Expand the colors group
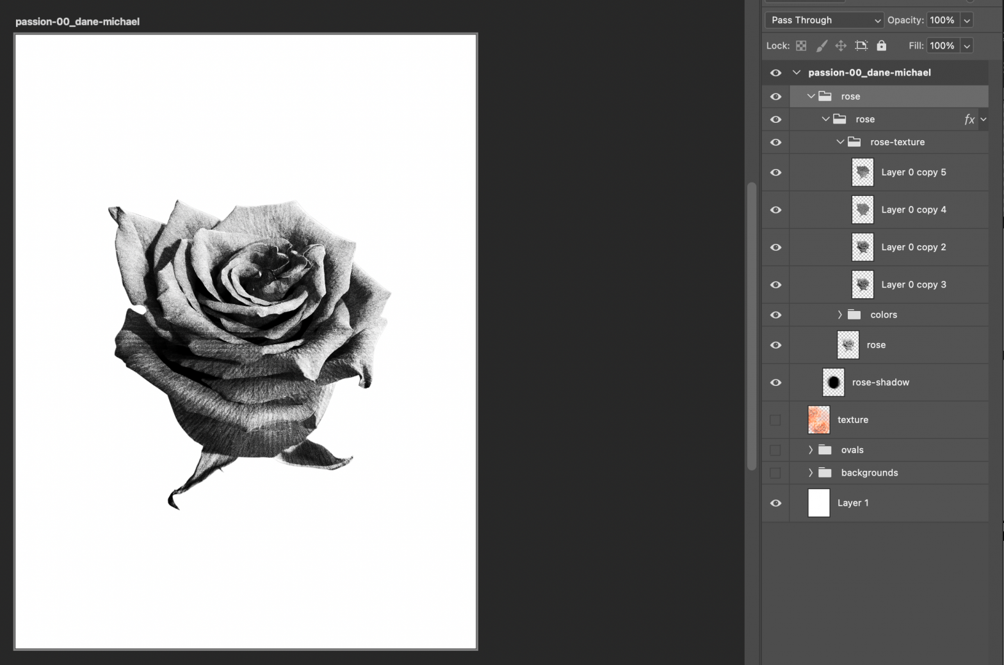Viewport: 1004px width, 665px height. (x=839, y=315)
